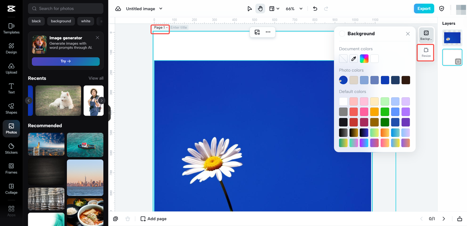Image resolution: width=467 pixels, height=226 pixels.
Task: Open the Design panel
Action: coord(11,48)
